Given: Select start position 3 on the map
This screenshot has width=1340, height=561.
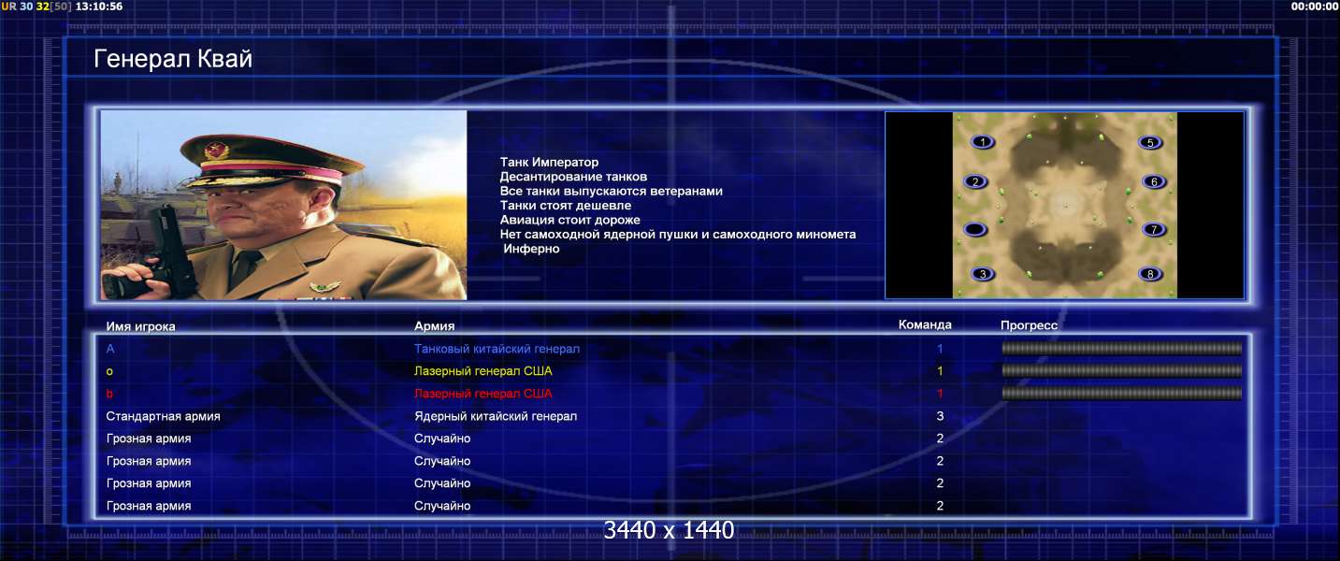Looking at the screenshot, I should 982,274.
